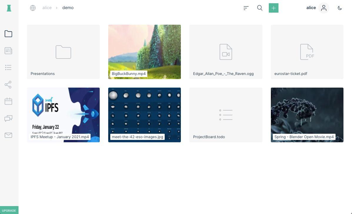The image size is (352, 214).
Task: Click the Peergos rook logo
Action: point(9,8)
